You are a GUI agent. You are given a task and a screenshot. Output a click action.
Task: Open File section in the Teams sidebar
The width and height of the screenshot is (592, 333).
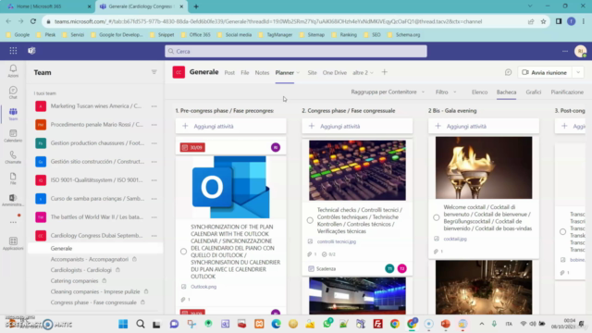(x=13, y=179)
